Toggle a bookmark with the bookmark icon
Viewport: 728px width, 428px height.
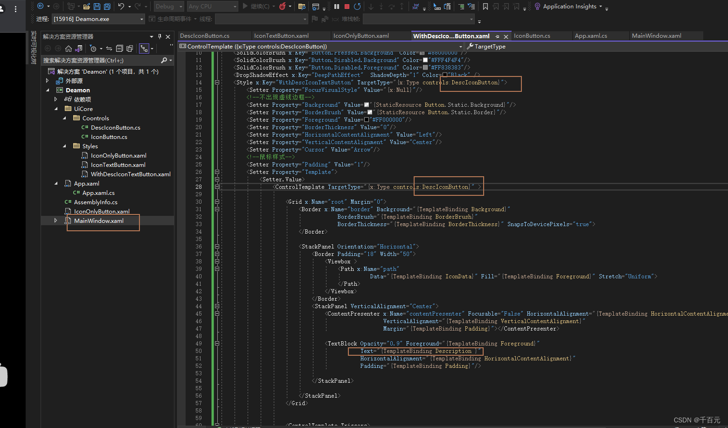tap(485, 7)
